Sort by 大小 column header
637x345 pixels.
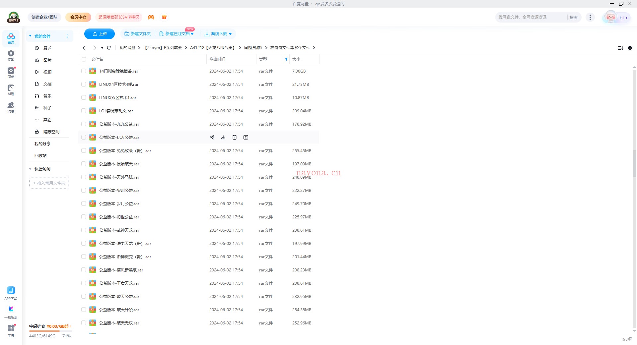(296, 59)
